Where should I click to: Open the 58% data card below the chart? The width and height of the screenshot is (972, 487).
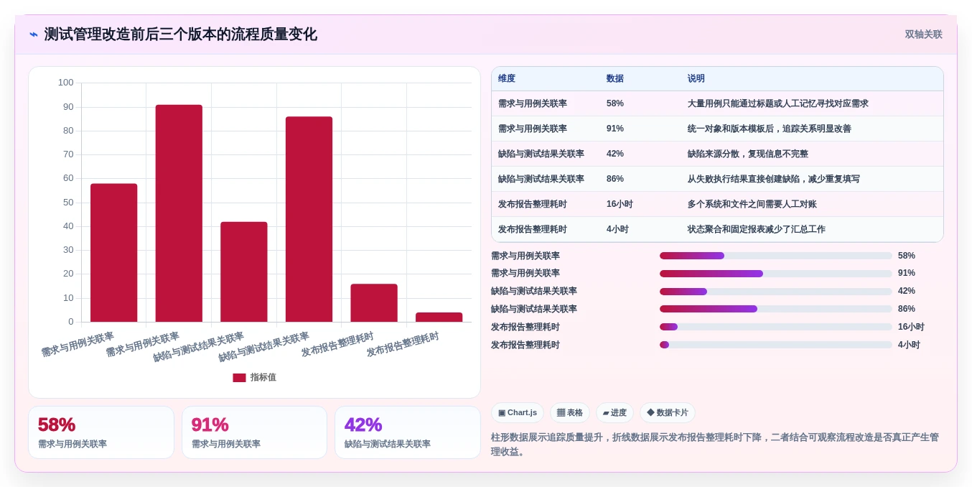pos(101,432)
